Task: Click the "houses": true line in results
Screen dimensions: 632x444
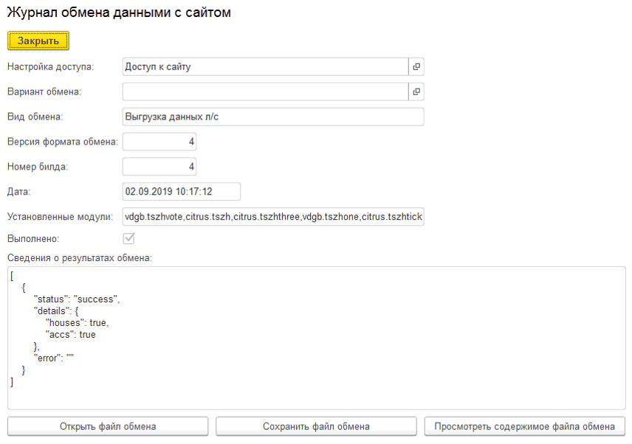Action: click(x=78, y=322)
